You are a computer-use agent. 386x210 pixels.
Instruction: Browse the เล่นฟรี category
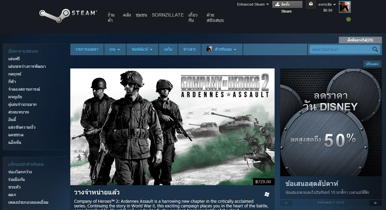pos(14,59)
